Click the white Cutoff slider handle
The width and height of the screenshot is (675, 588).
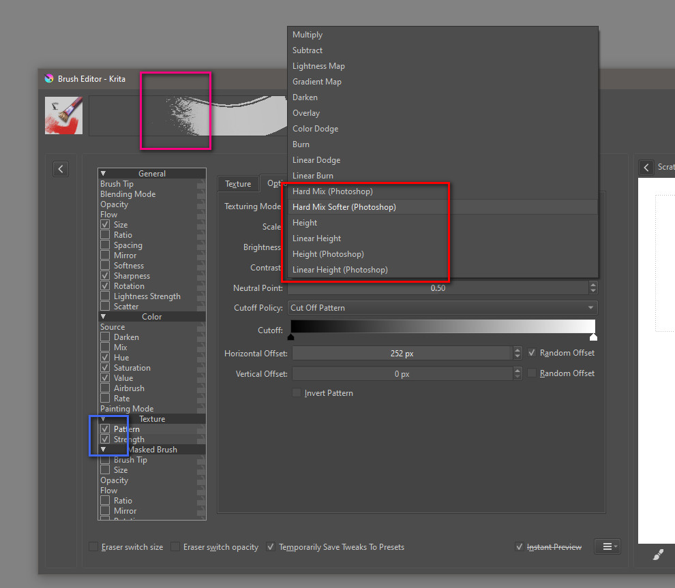[x=593, y=337]
